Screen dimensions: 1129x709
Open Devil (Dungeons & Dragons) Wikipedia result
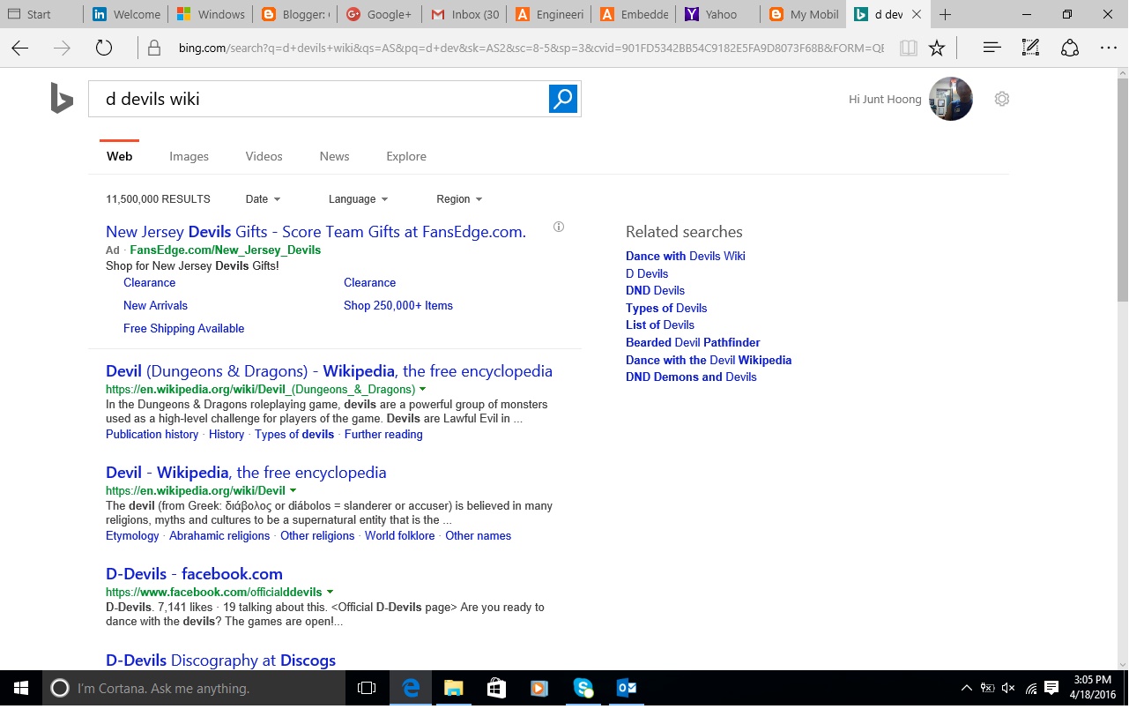pyautogui.click(x=329, y=371)
